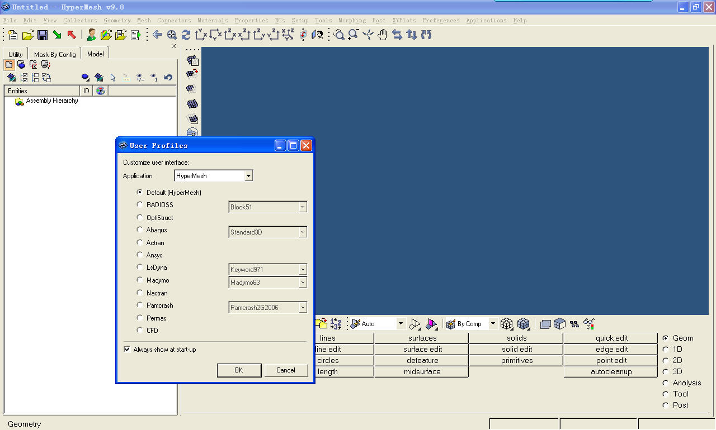Viewport: 716px width, 430px height.
Task: Select the Assembly Hierarchy tree item
Action: coord(52,101)
